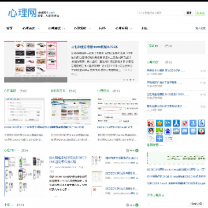Expand dropdown arrow beside second navigation item
This screenshot has height=208, width=208.
coord(39,28)
